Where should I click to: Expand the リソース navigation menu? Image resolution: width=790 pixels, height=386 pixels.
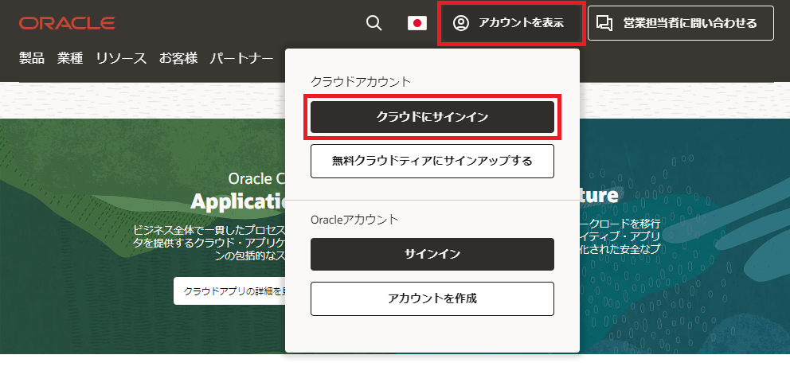121,58
